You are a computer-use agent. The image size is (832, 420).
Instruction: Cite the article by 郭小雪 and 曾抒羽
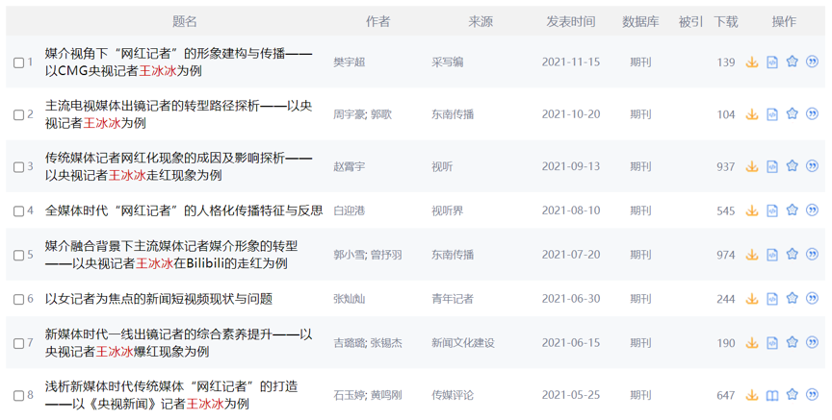pos(812,255)
